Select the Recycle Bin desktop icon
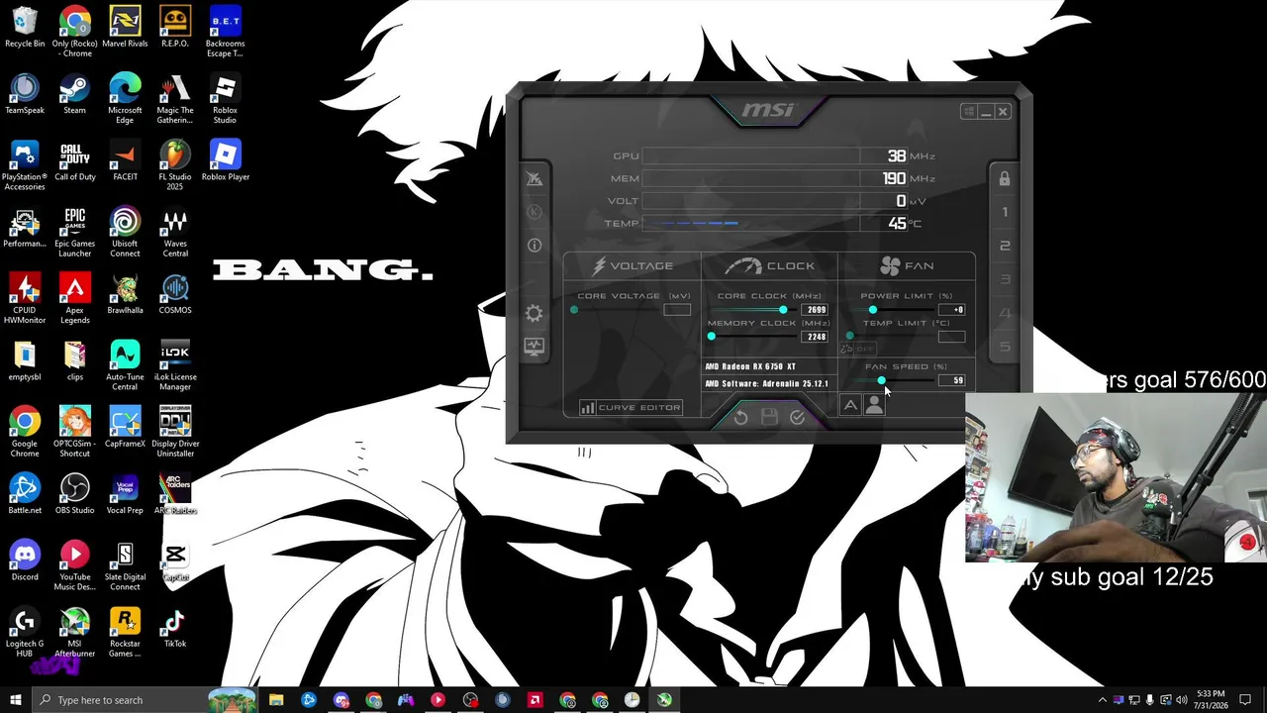Screen dimensions: 1267x713 (25, 28)
